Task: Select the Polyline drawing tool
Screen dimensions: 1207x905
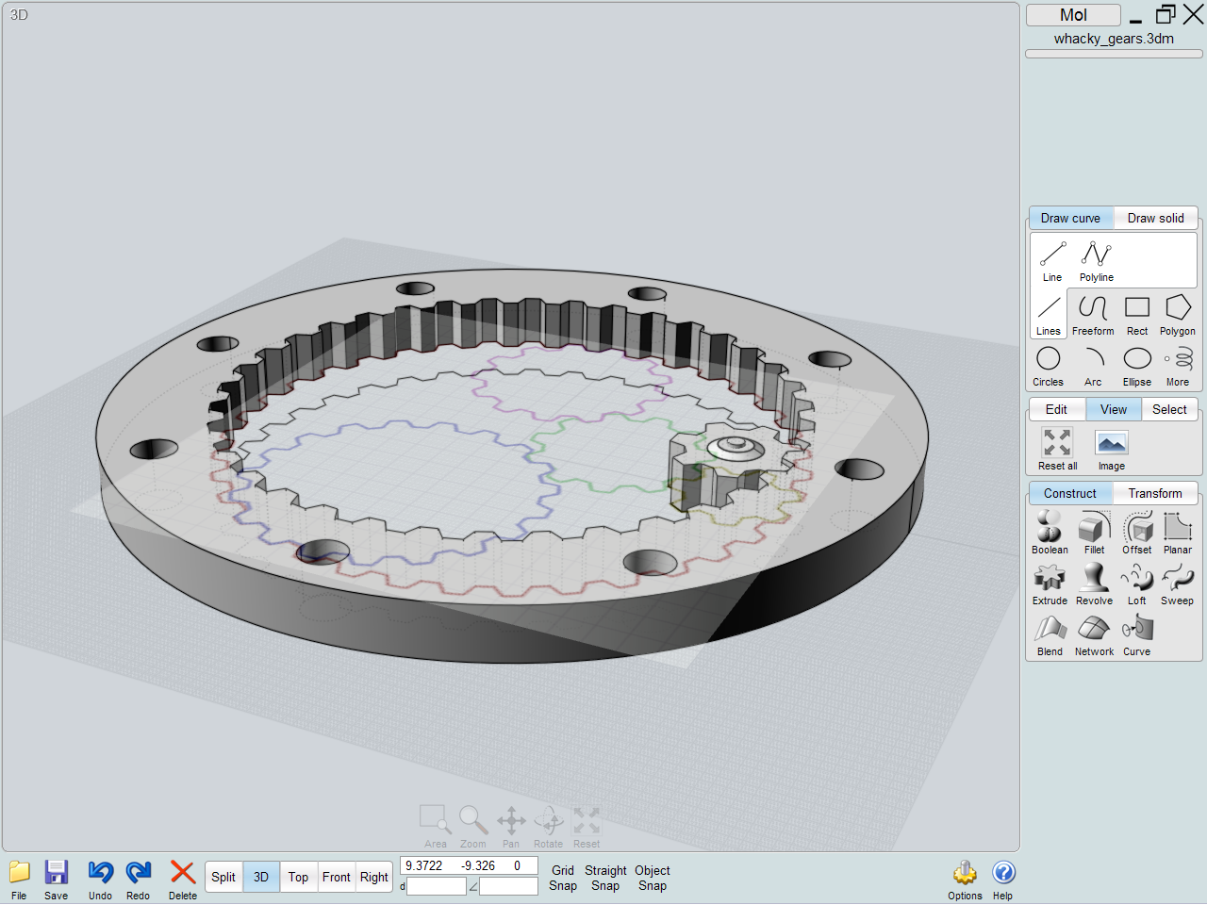Action: pos(1096,255)
